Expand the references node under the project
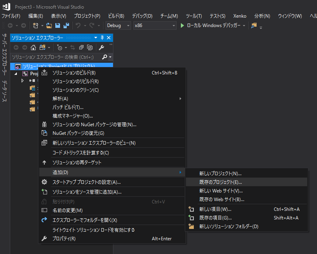This screenshot has width=317, height=254. click(x=22, y=81)
